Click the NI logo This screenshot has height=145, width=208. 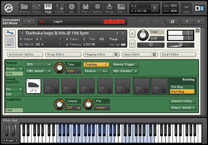pyautogui.click(x=200, y=8)
